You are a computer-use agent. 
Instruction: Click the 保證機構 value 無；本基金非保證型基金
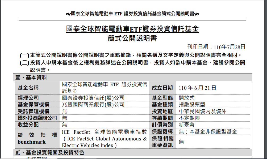[207, 131]
